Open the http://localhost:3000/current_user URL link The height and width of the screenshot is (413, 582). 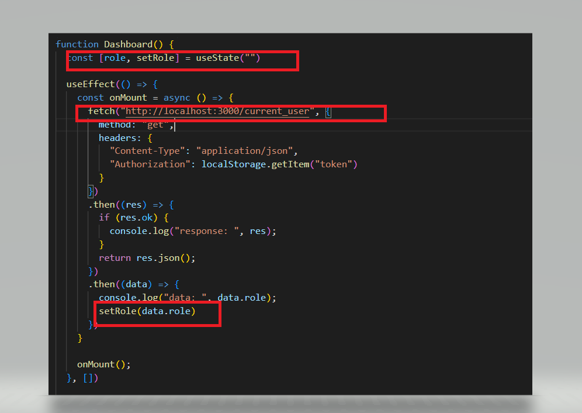tap(217, 111)
